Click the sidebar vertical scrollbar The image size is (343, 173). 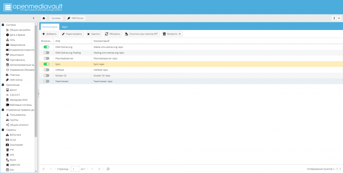[x=36, y=81]
